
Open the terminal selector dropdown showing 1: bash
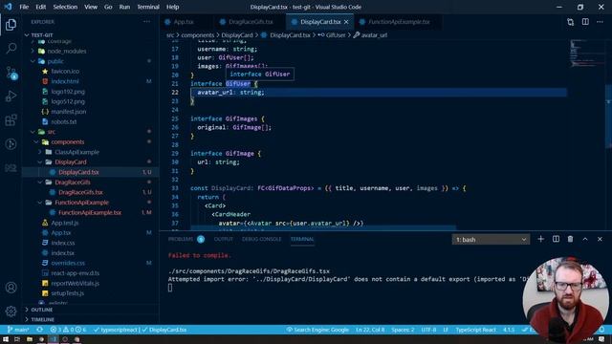[491, 240]
